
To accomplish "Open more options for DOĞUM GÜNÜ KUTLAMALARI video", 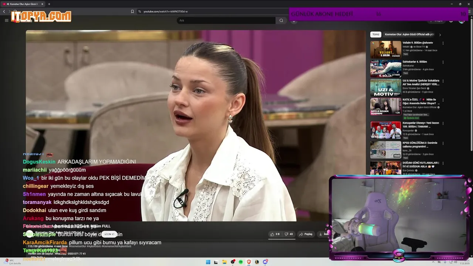I will coord(443,163).
